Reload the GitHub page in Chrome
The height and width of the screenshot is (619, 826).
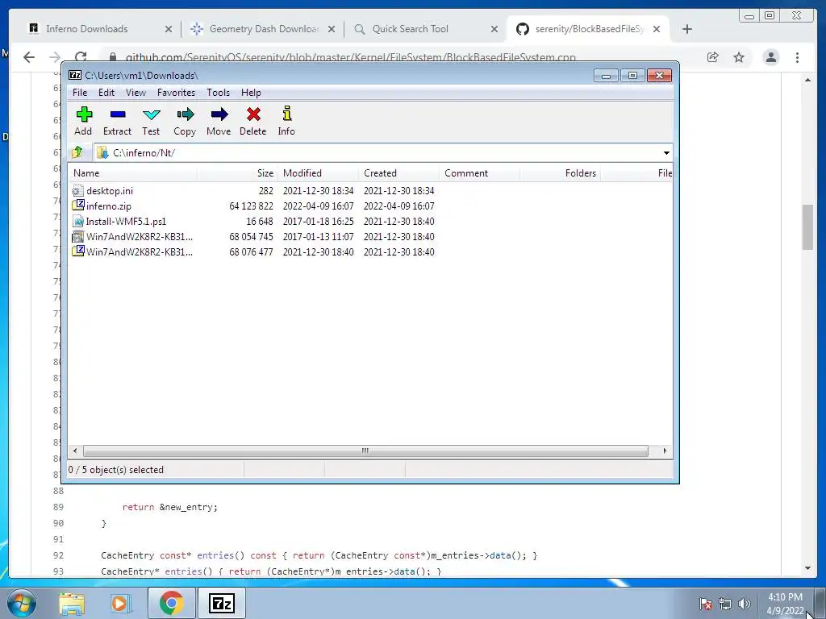coord(80,57)
